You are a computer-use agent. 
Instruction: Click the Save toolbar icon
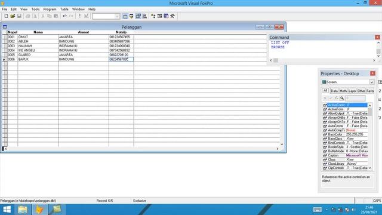point(19,16)
